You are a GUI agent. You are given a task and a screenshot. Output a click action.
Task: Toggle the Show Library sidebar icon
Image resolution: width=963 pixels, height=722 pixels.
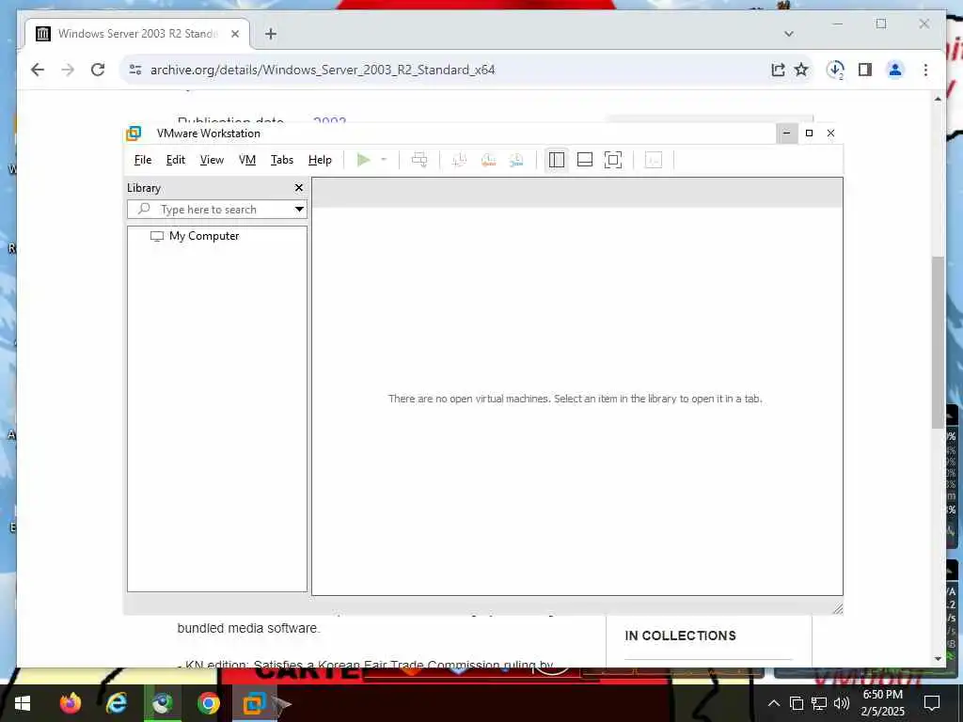pos(557,160)
